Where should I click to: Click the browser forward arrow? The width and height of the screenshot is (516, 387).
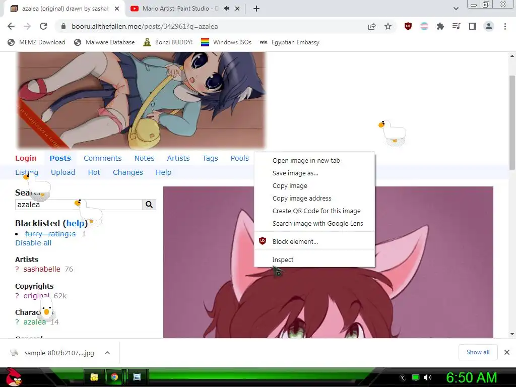pyautogui.click(x=27, y=26)
